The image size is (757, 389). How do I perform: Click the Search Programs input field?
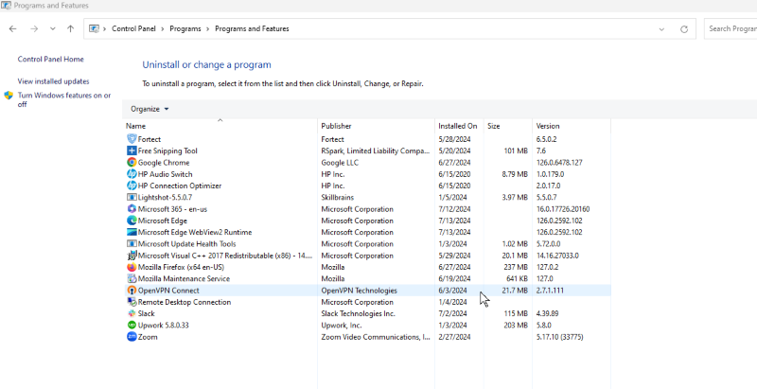point(731,29)
